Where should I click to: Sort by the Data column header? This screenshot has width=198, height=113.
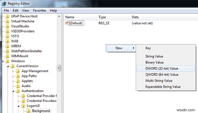(x=164, y=17)
